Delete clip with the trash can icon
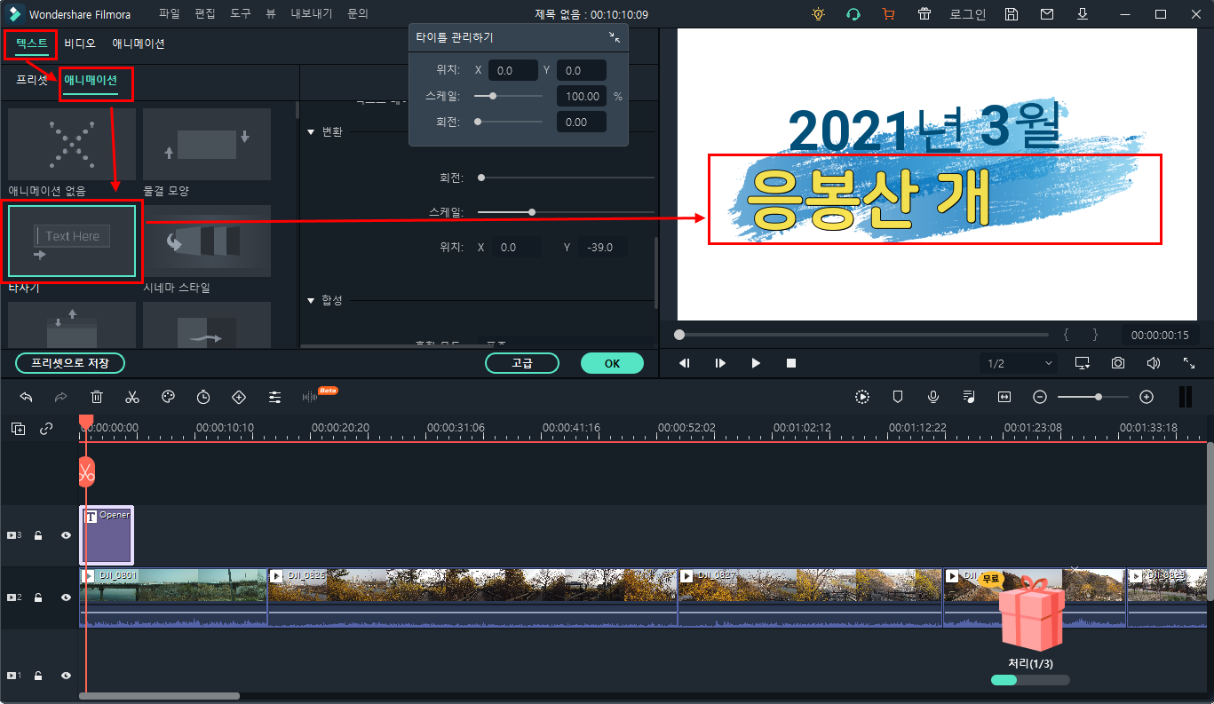The height and width of the screenshot is (704, 1214). tap(97, 397)
